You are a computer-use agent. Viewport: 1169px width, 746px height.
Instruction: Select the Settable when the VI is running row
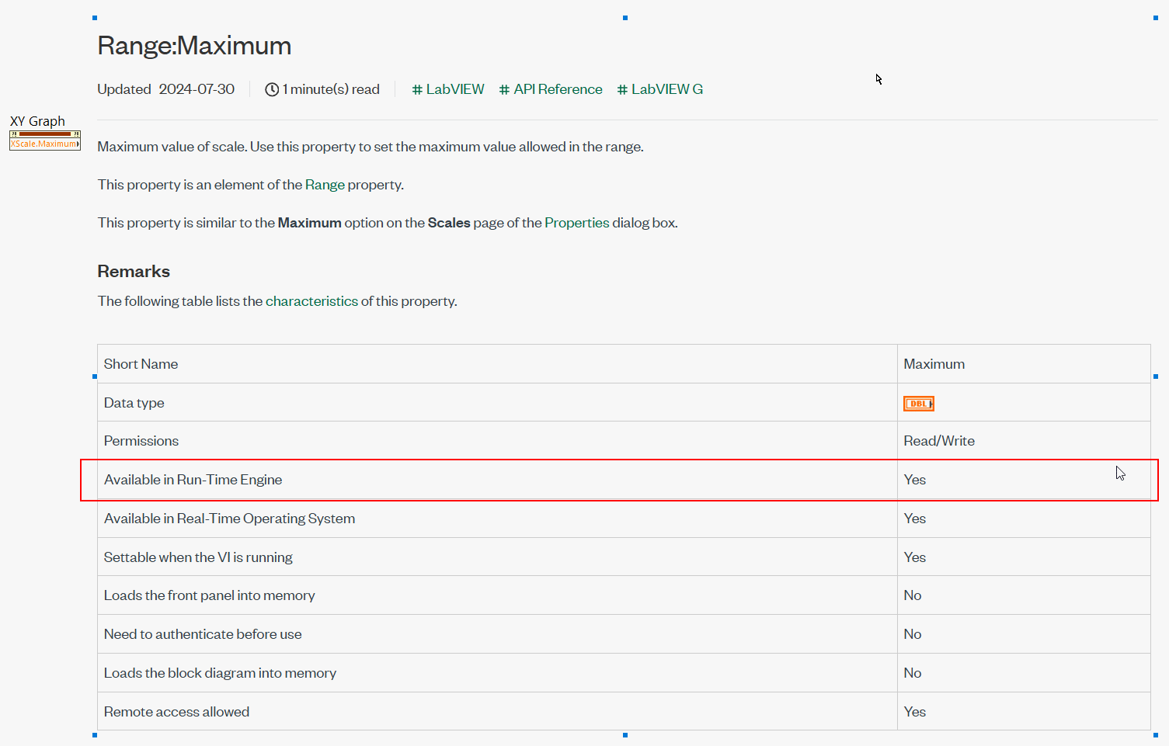click(x=624, y=557)
